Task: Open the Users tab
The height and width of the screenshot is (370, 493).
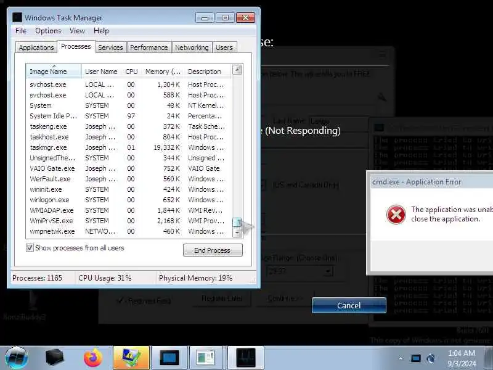Action: point(224,47)
